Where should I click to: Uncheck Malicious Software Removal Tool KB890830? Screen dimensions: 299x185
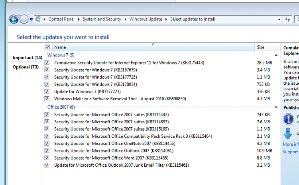(x=47, y=99)
